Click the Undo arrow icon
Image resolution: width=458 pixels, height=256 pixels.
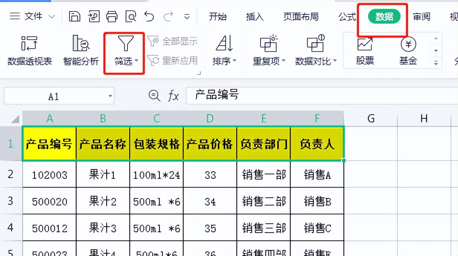click(149, 16)
